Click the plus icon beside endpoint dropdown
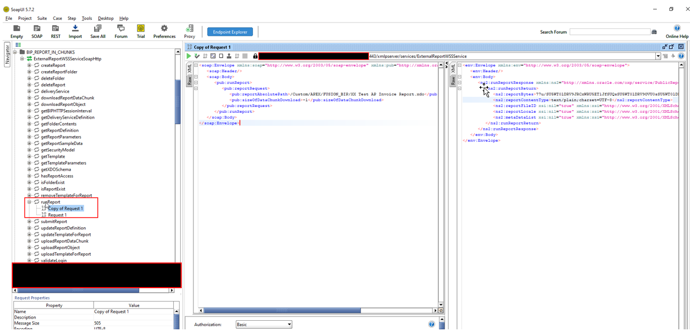The height and width of the screenshot is (332, 690). [x=673, y=56]
